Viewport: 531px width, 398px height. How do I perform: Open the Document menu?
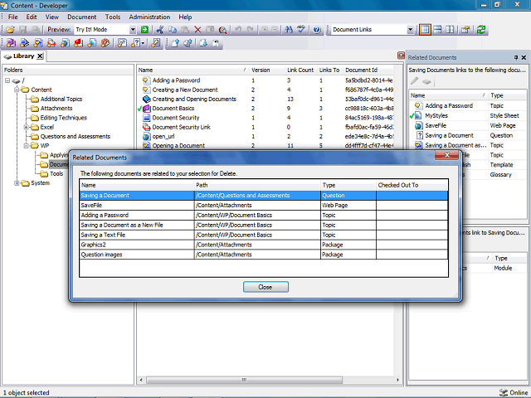click(x=82, y=17)
